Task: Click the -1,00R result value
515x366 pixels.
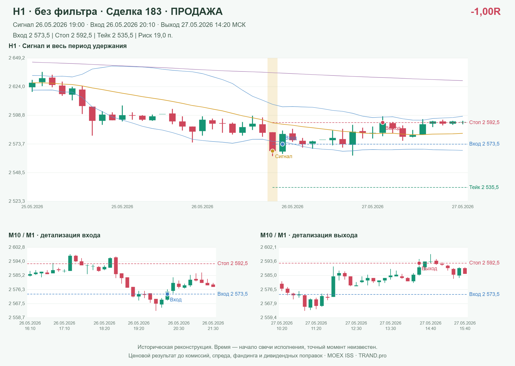Action: 486,11
